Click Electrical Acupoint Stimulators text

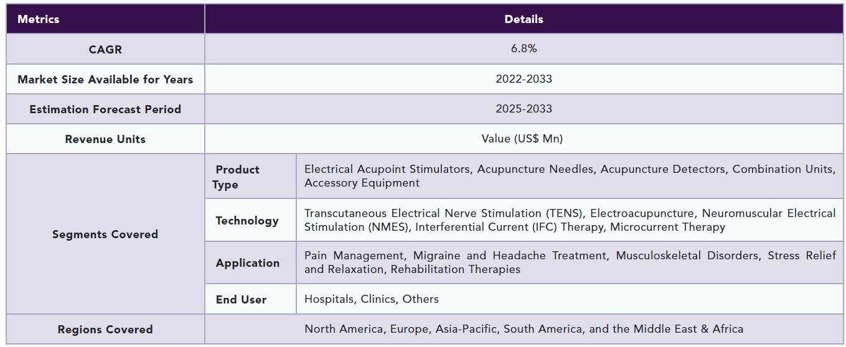pyautogui.click(x=387, y=169)
